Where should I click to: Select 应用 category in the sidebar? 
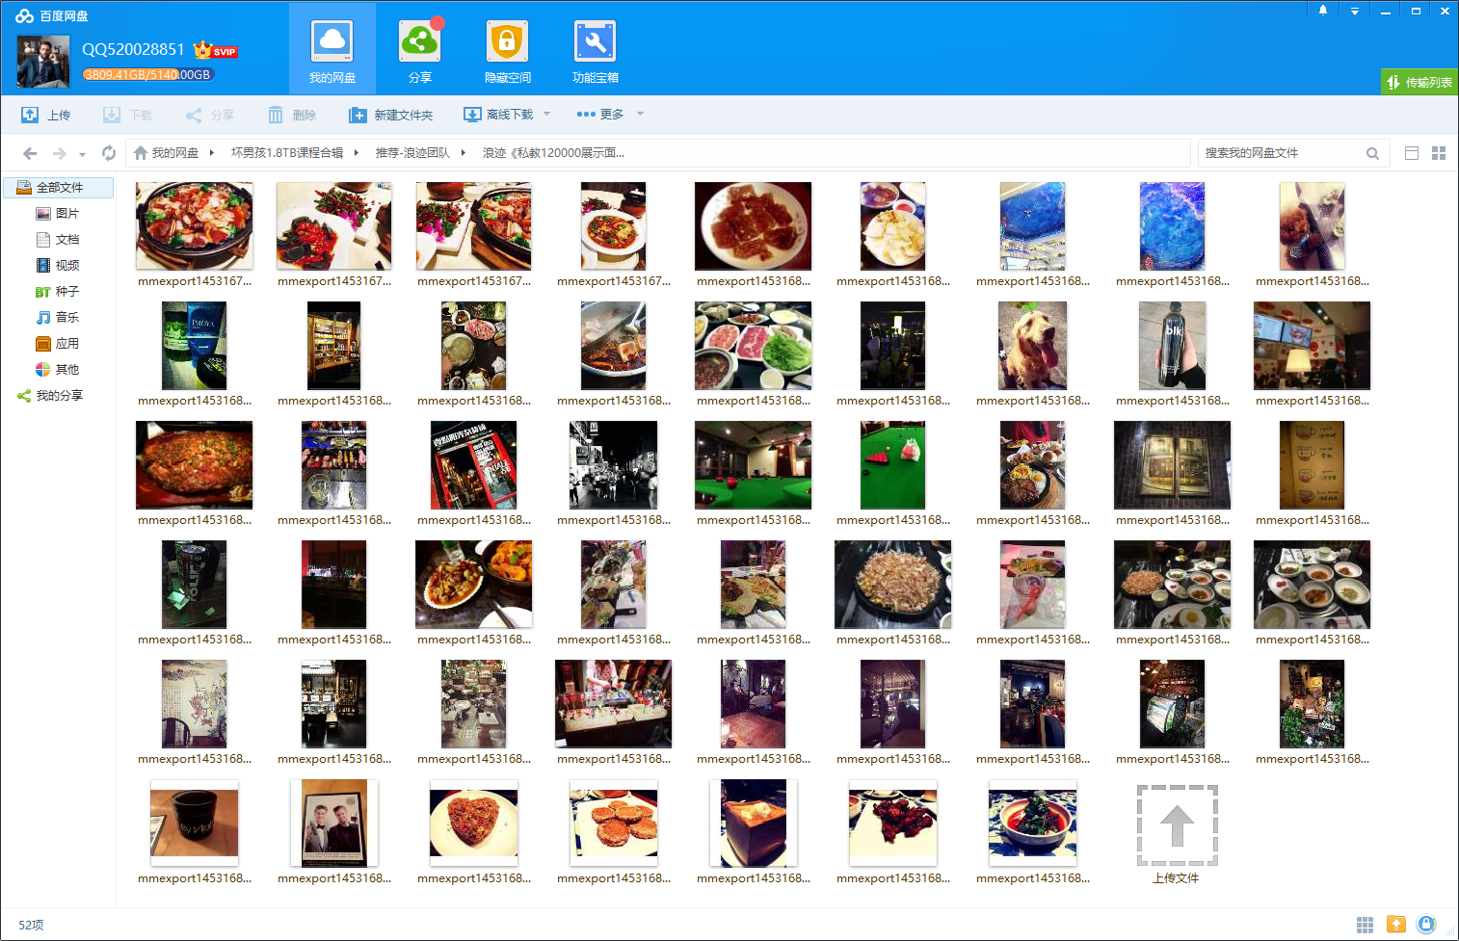(x=59, y=344)
